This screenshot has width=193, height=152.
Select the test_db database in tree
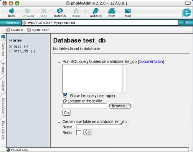click(21, 51)
